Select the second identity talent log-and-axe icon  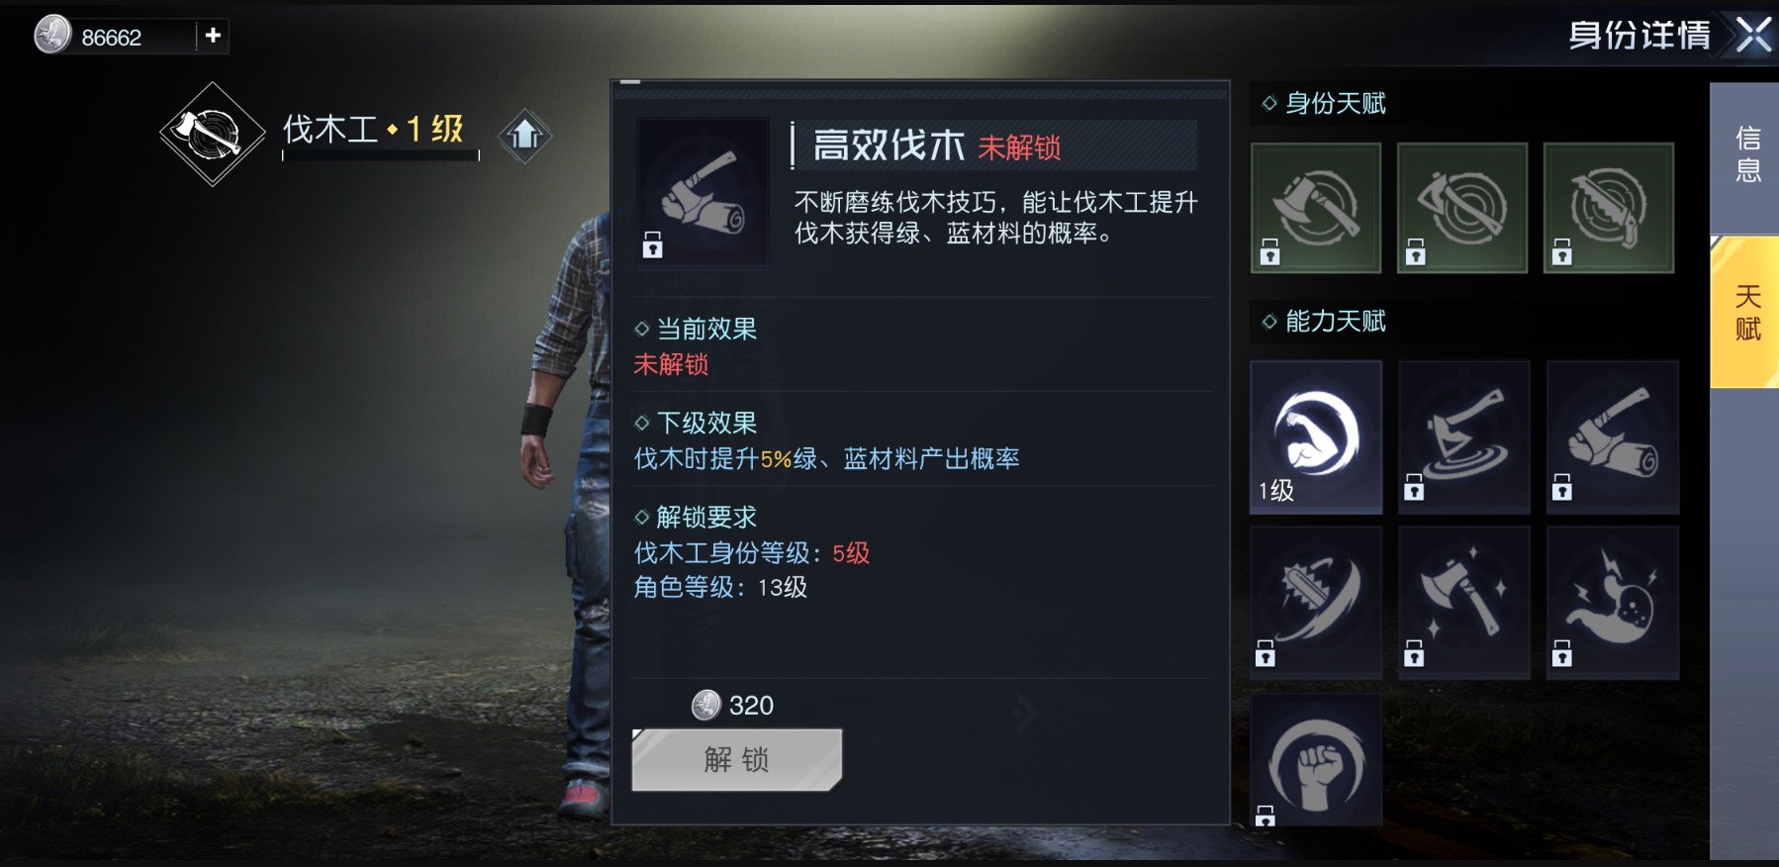click(1462, 208)
